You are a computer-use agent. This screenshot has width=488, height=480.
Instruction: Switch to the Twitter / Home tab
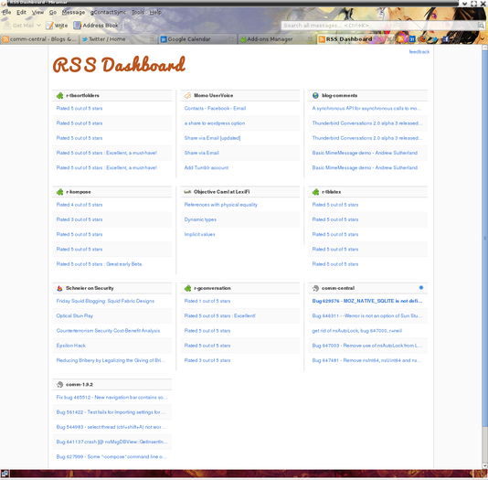[107, 39]
